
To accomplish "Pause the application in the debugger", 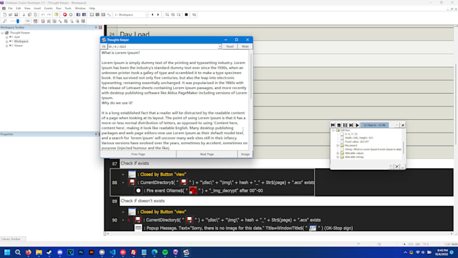I will (x=345, y=125).
